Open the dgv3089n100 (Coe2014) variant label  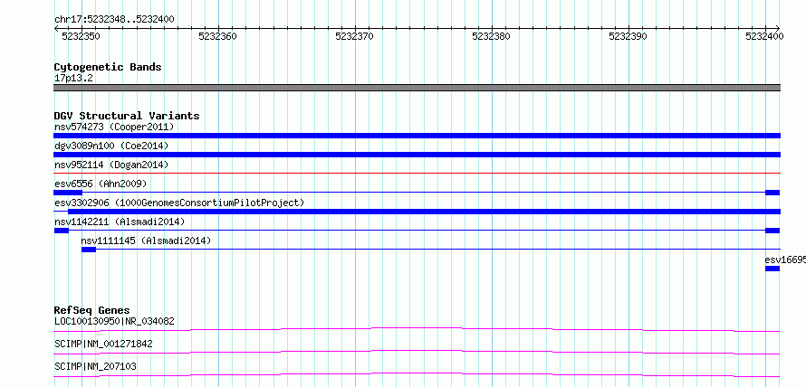[111, 146]
